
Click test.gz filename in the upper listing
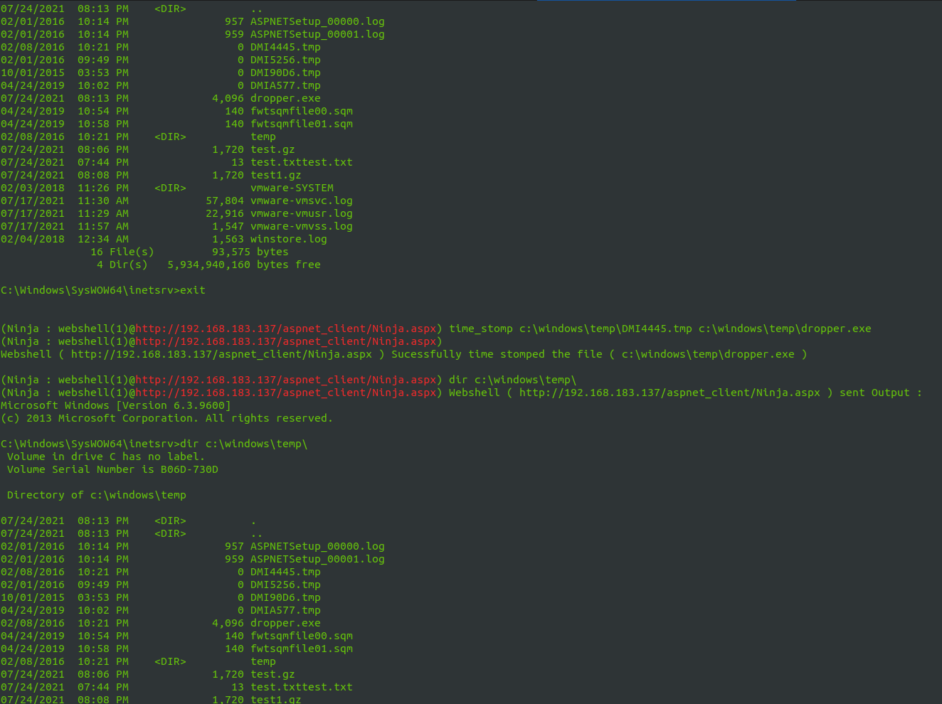click(x=272, y=149)
